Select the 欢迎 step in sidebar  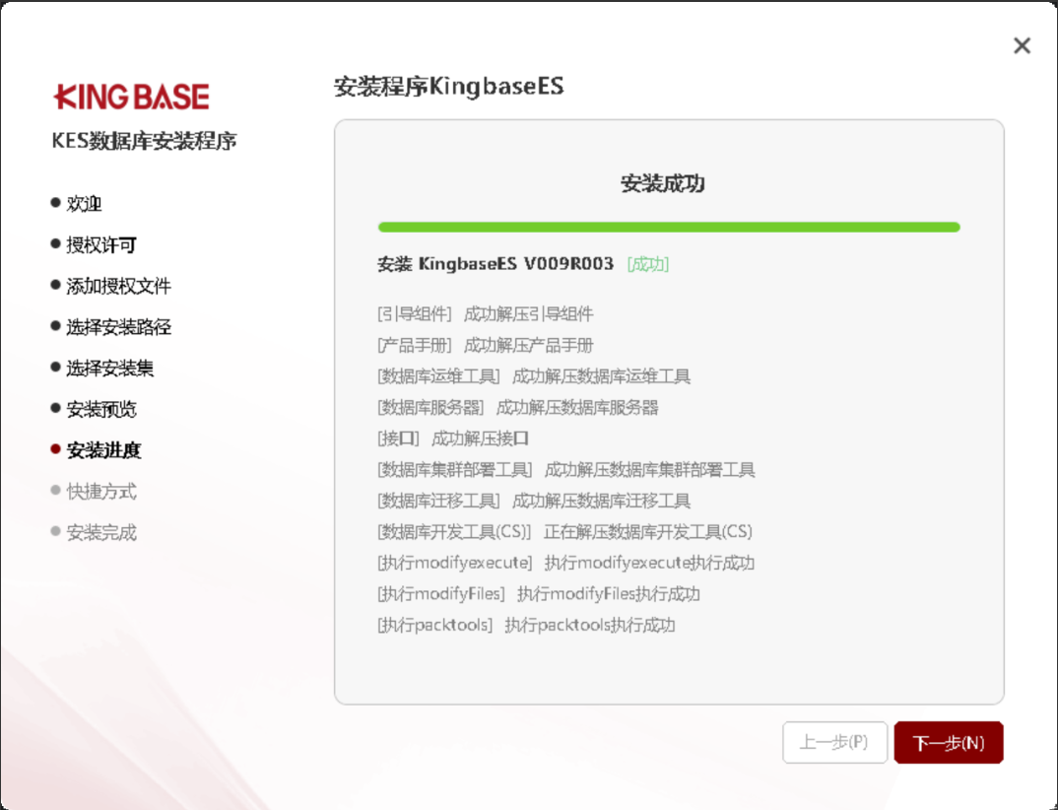(76, 203)
